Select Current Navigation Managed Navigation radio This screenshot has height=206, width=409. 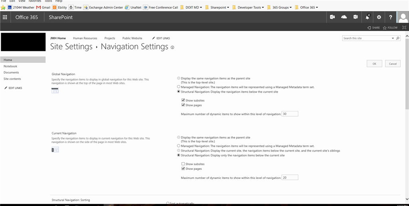coord(179,146)
